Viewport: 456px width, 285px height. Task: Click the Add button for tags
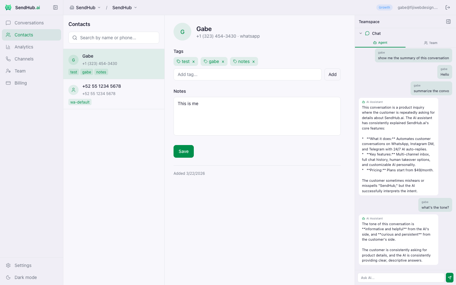click(x=332, y=74)
